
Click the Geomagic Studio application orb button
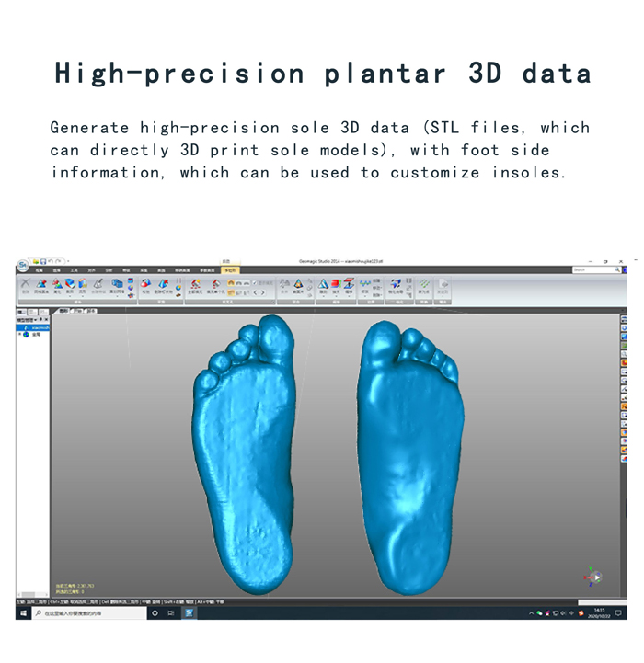point(23,267)
